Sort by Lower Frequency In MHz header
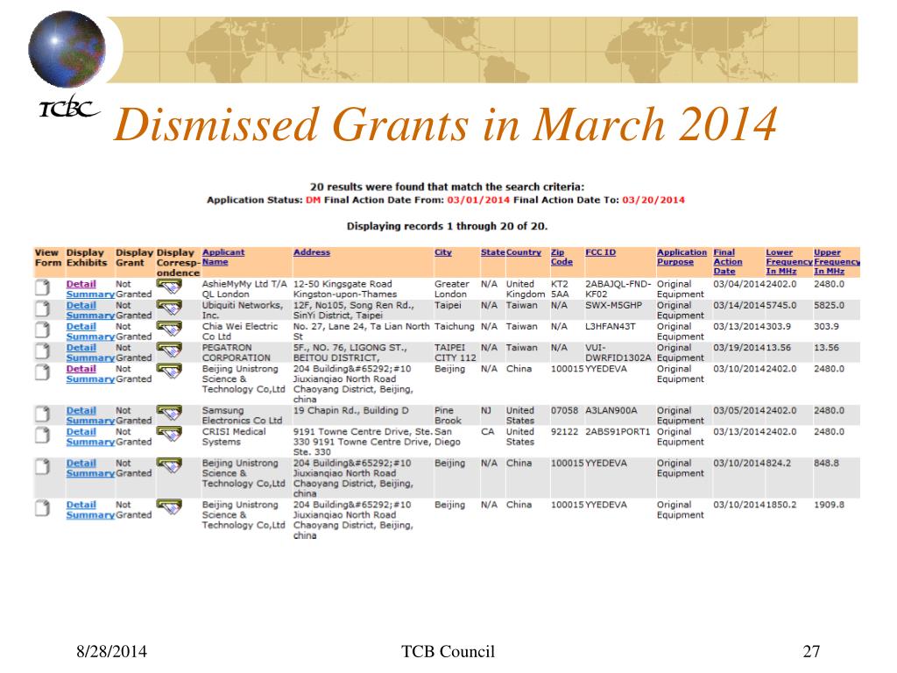 point(789,261)
